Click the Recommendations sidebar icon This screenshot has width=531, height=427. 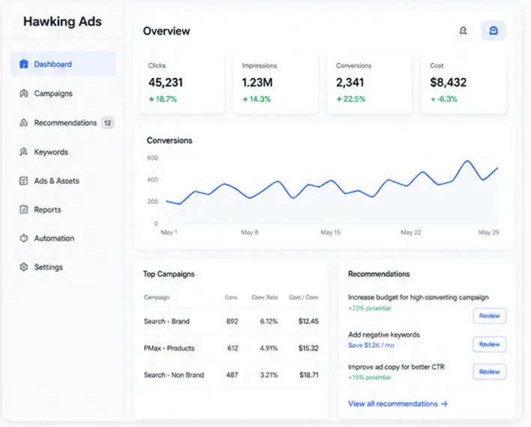(24, 122)
